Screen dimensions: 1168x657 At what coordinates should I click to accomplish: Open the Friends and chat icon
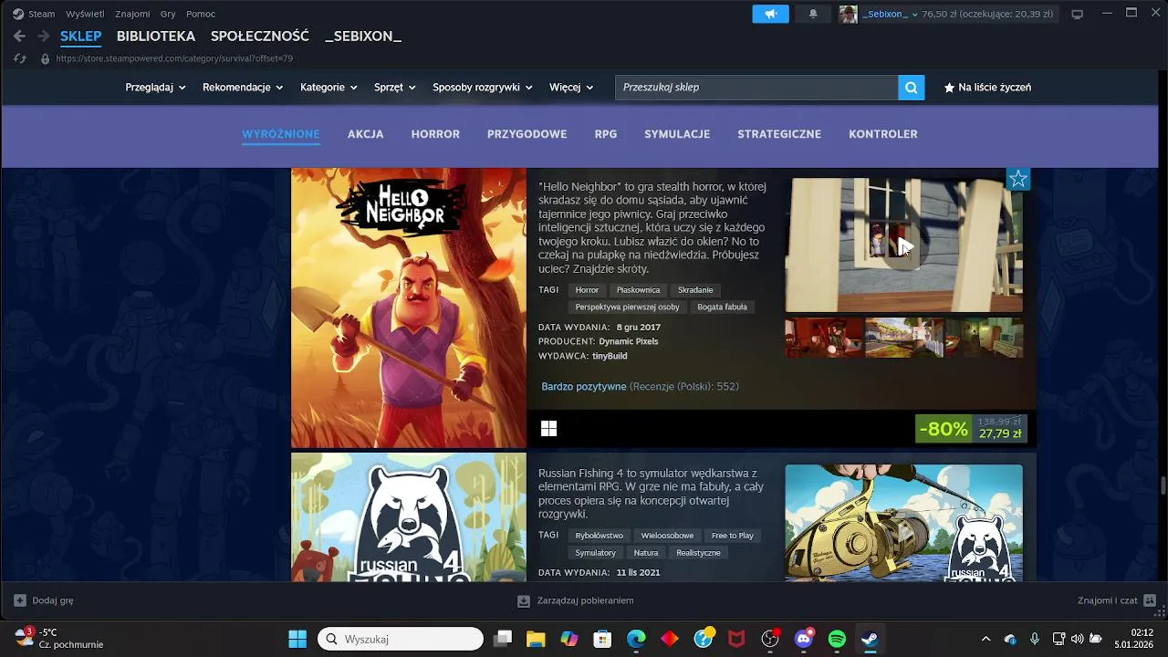[x=1150, y=600]
